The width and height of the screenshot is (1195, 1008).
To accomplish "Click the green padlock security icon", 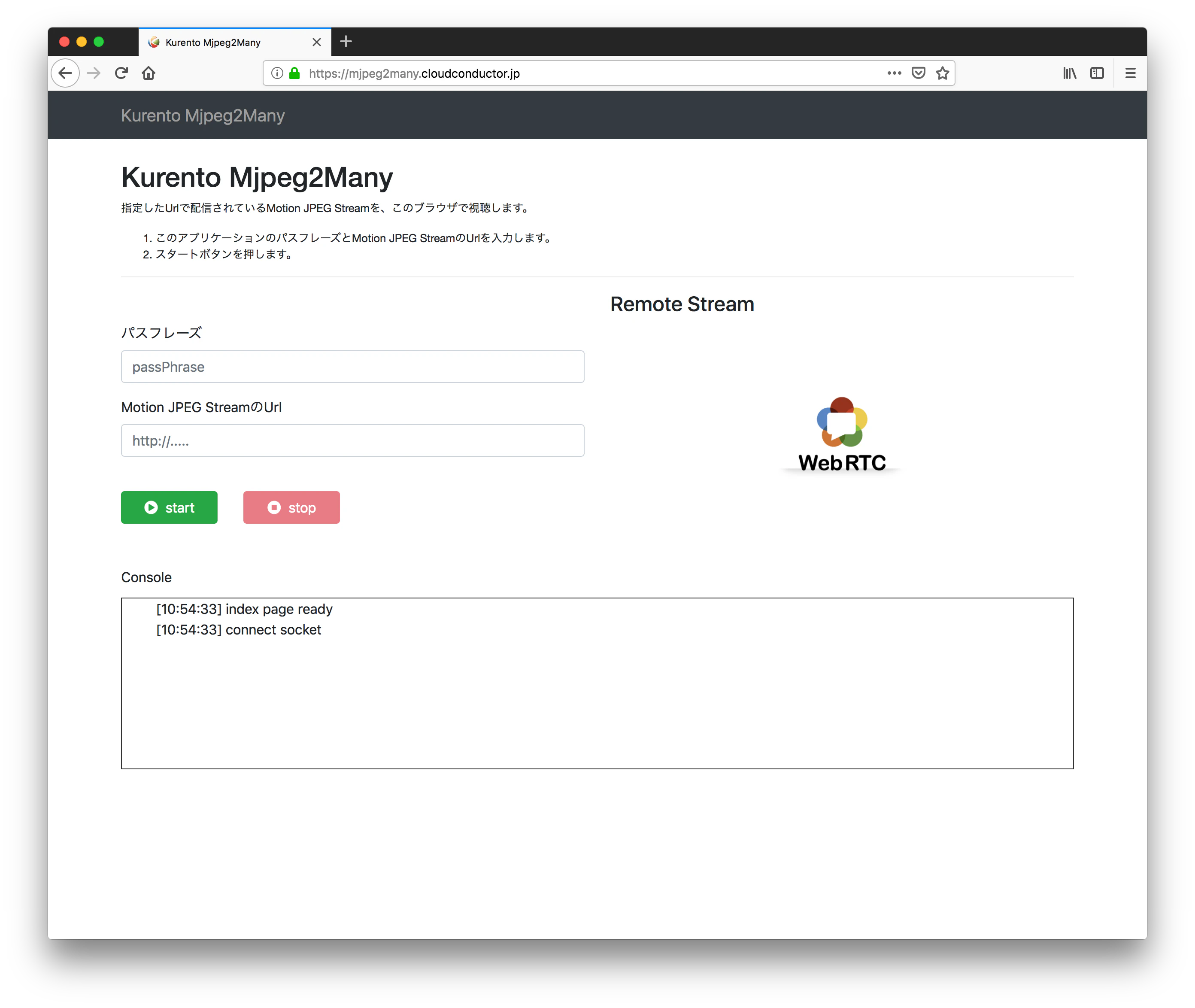I will (x=295, y=73).
